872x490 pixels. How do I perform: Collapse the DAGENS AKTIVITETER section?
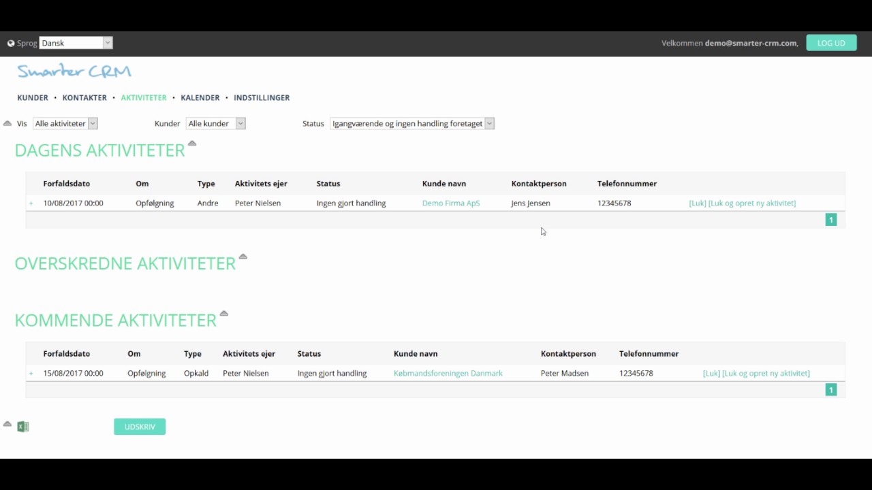coord(192,143)
